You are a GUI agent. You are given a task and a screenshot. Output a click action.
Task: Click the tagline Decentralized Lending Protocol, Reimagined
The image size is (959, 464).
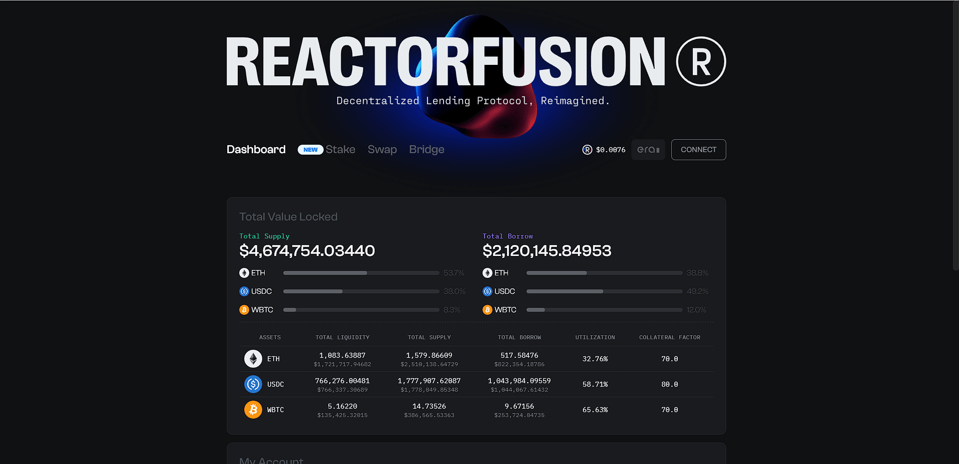click(473, 101)
